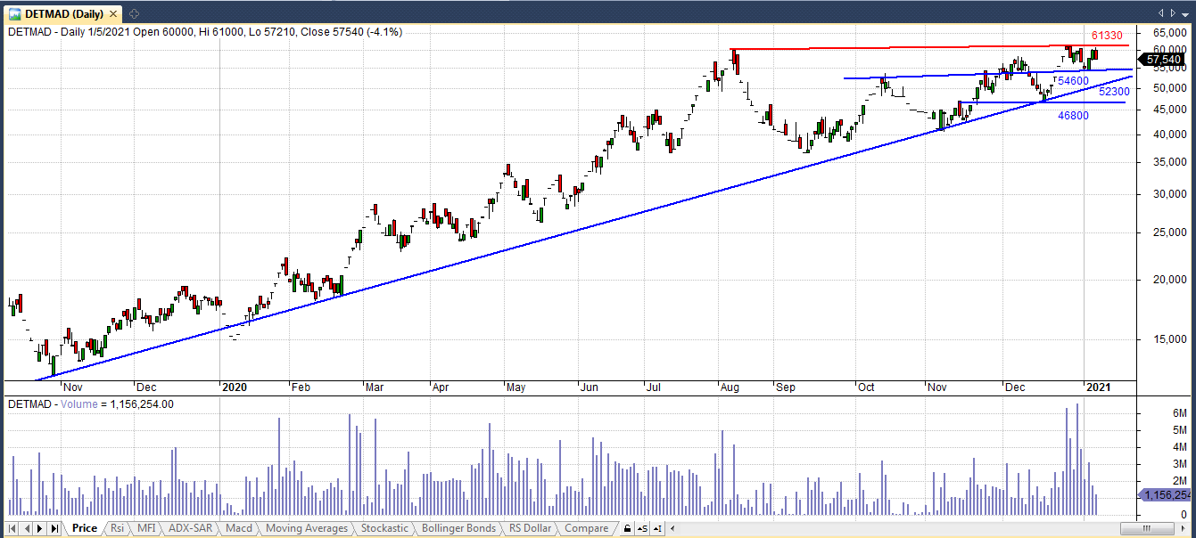
Task: Click the previous sheet tab arrow
Action: pyautogui.click(x=27, y=528)
